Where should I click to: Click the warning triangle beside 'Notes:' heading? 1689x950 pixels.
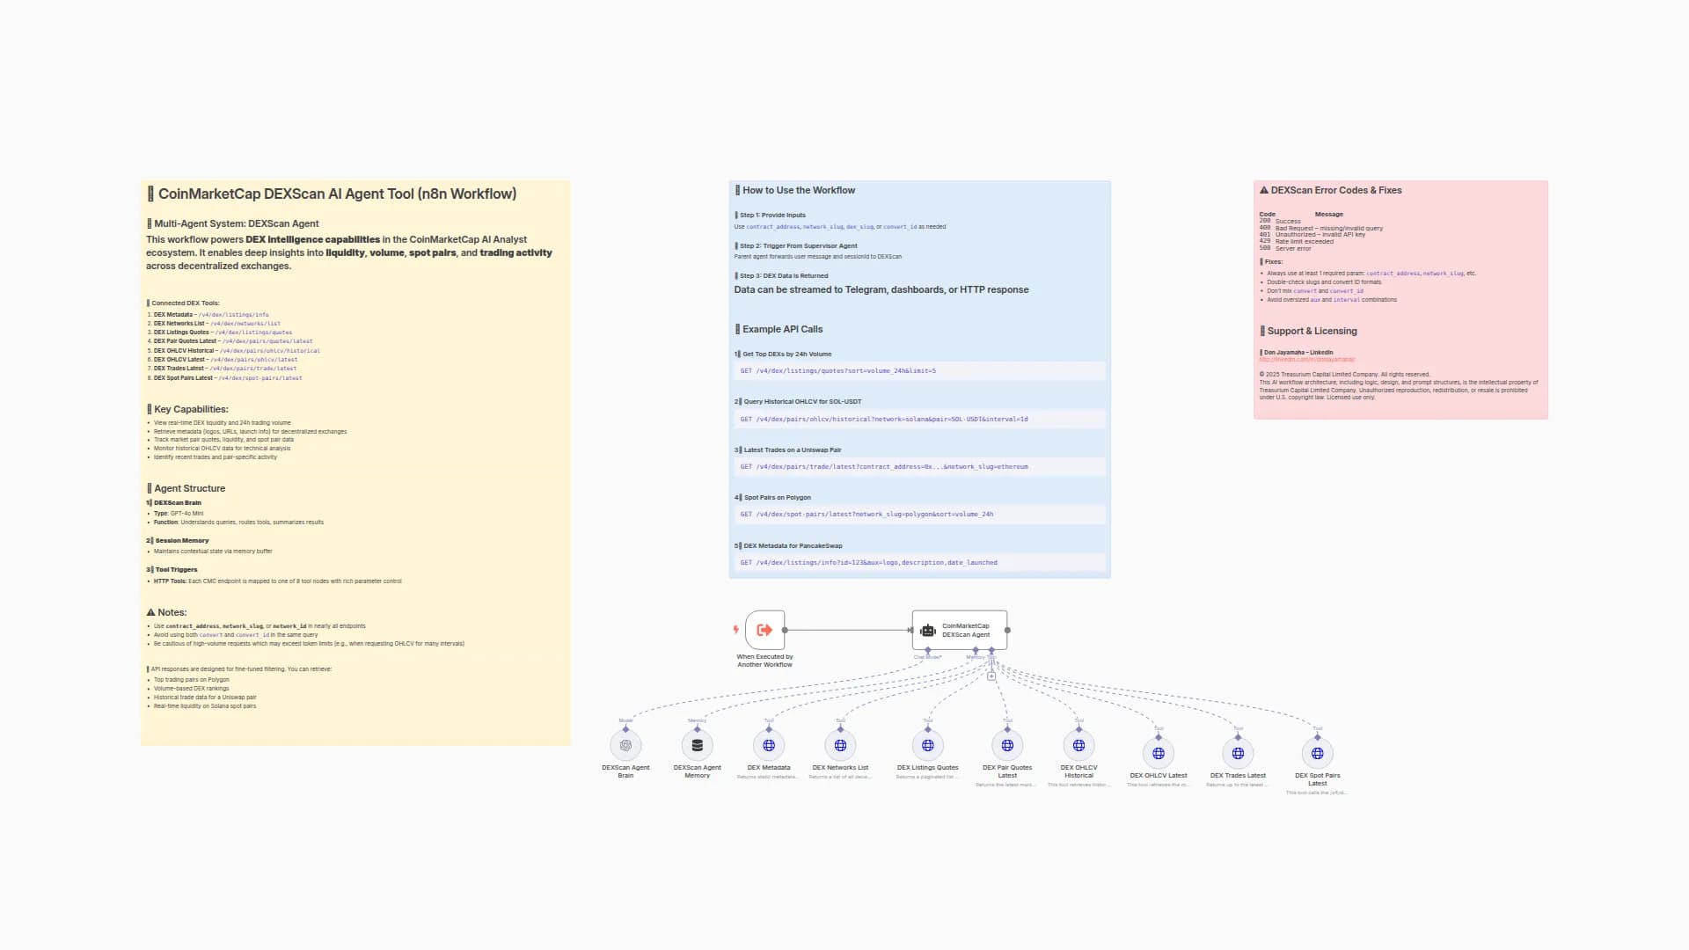click(150, 612)
